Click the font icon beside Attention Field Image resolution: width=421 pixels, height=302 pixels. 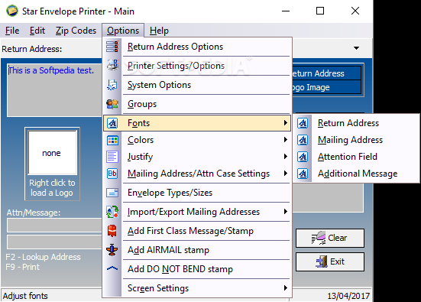[x=303, y=157]
